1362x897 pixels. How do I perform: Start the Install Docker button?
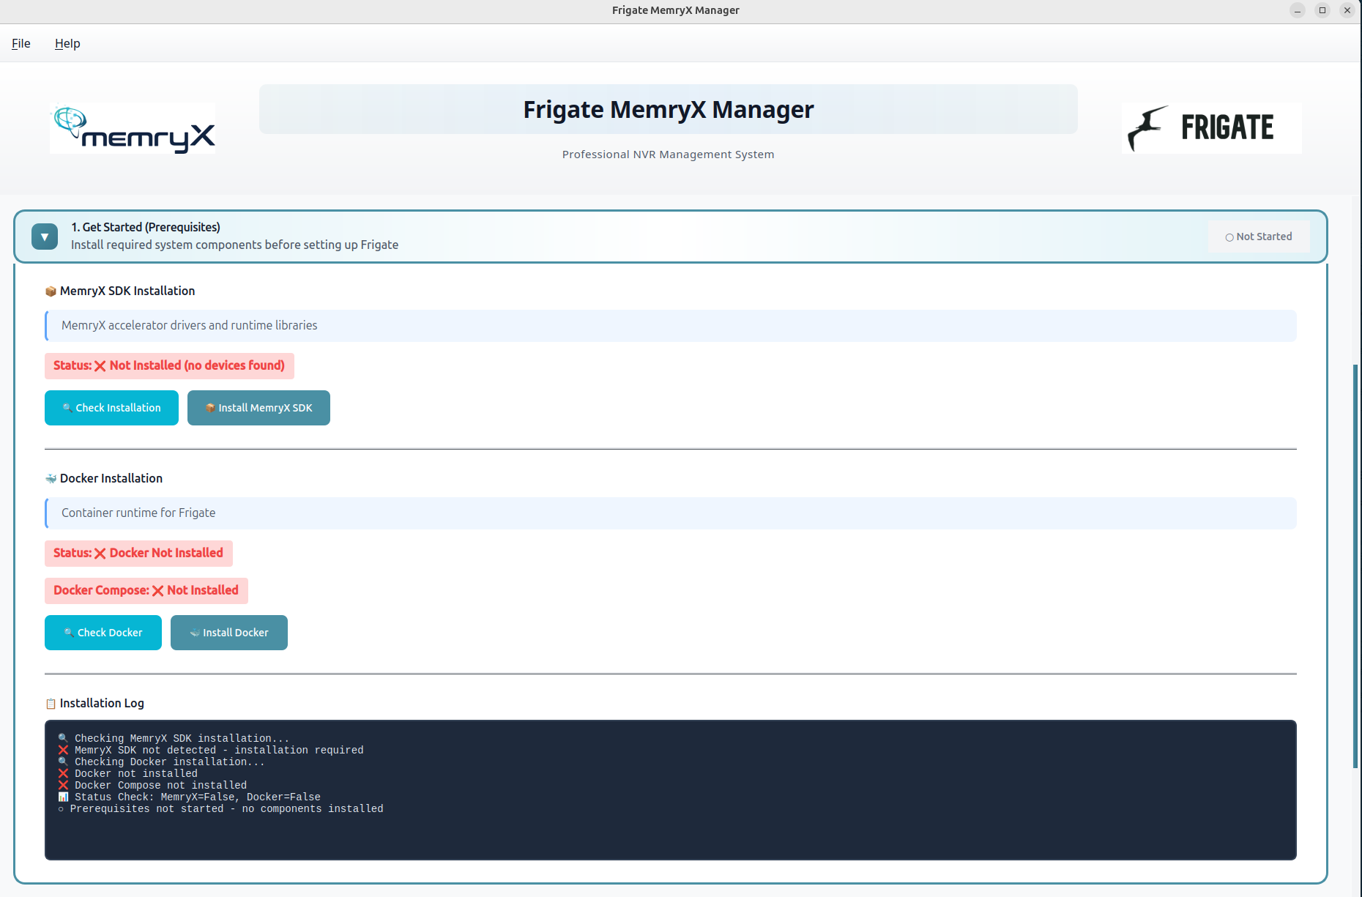click(x=229, y=633)
